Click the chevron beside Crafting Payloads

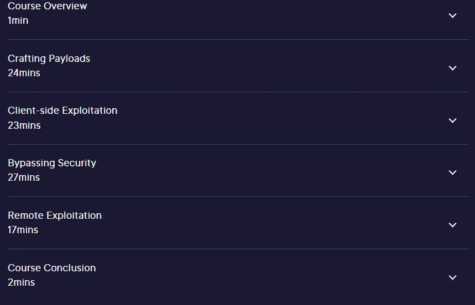click(x=452, y=68)
